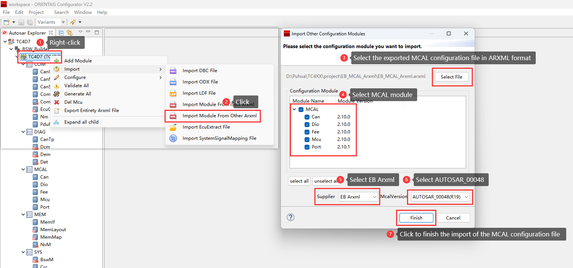Collapse the DIAG tree node
Image resolution: width=573 pixels, height=268 pixels.
click(23, 132)
